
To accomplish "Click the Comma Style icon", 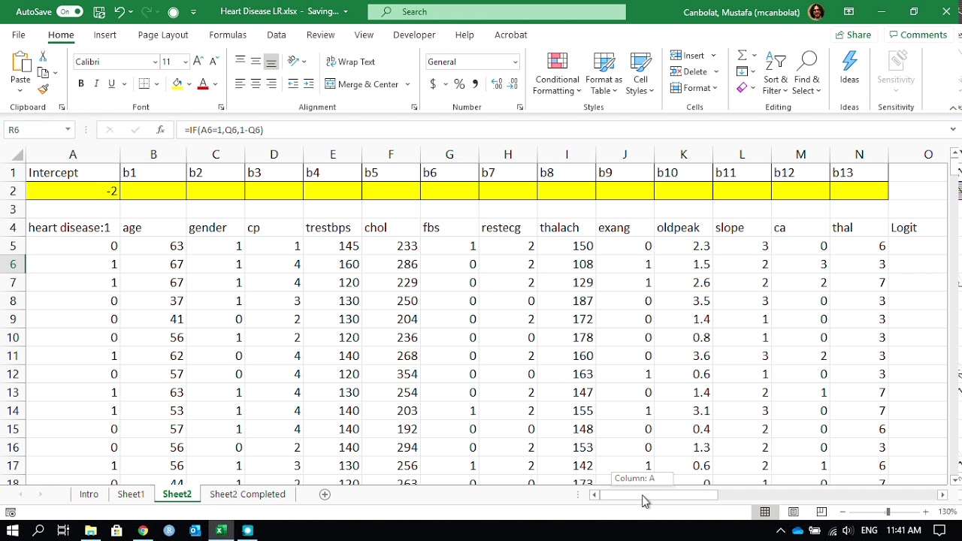I will tap(475, 84).
